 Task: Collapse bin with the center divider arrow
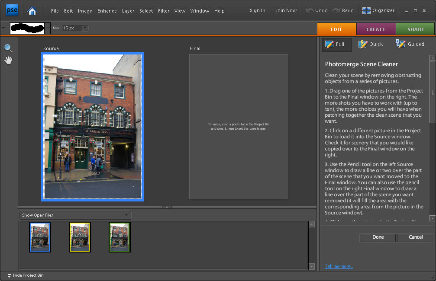pos(167,207)
